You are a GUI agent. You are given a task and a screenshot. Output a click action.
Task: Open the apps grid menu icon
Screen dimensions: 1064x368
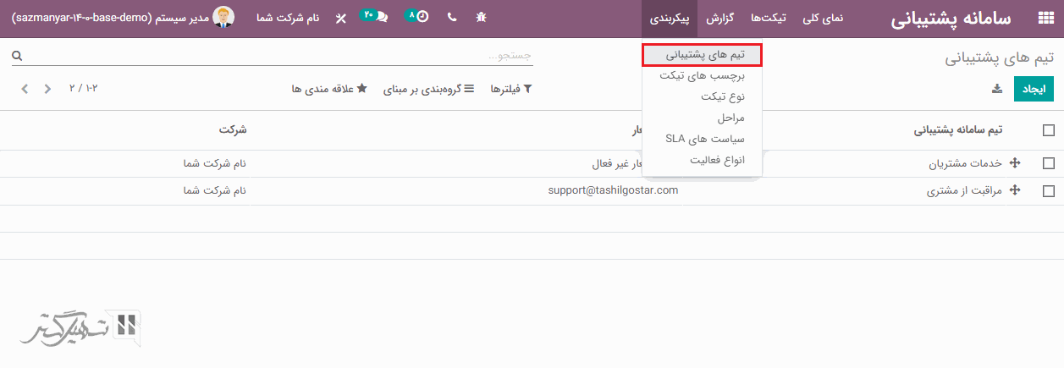(x=1045, y=19)
